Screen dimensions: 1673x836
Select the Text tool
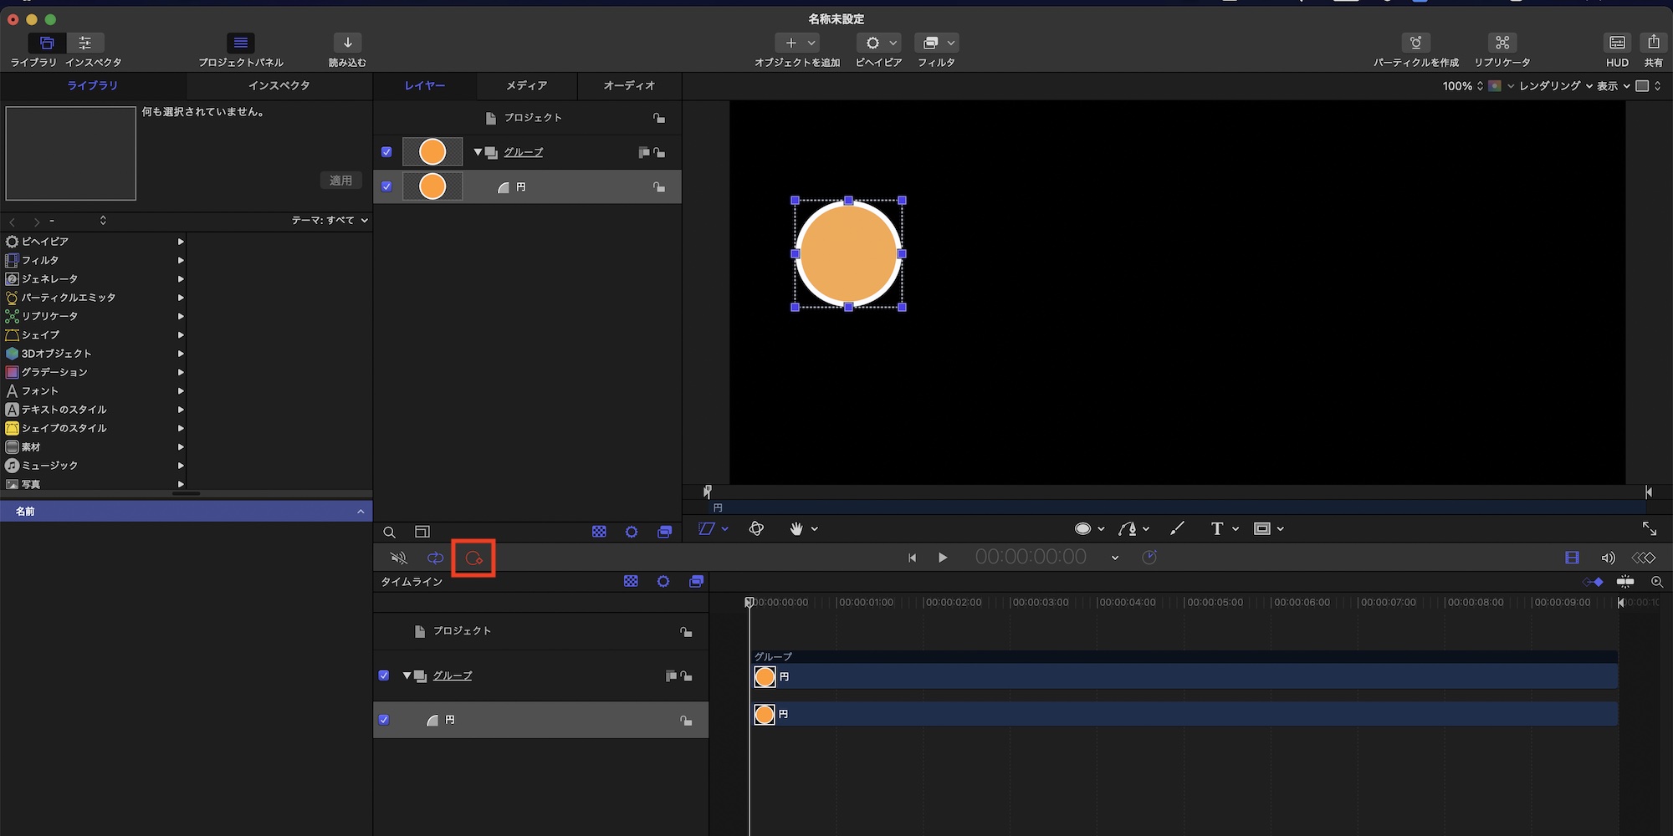tap(1216, 528)
